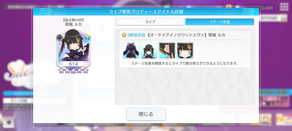292x131 pixels.
Task: Tap the blurred gem icon at top right
Action: pyautogui.click(x=284, y=18)
